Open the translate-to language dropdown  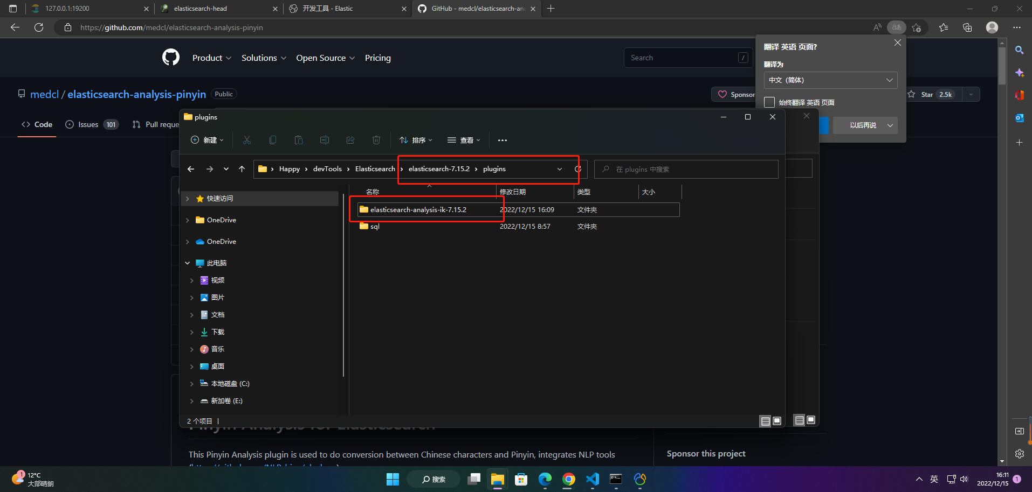tap(830, 80)
